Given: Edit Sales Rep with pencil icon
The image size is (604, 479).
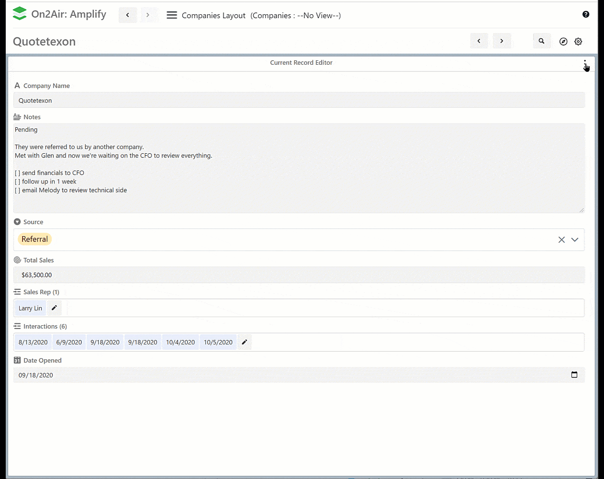Looking at the screenshot, I should 54,308.
